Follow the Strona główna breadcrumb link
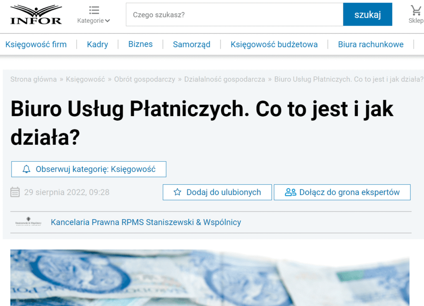 (x=34, y=79)
